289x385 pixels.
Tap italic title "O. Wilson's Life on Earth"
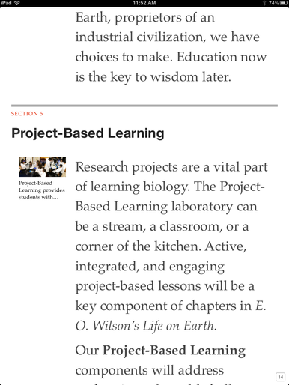[x=146, y=326]
